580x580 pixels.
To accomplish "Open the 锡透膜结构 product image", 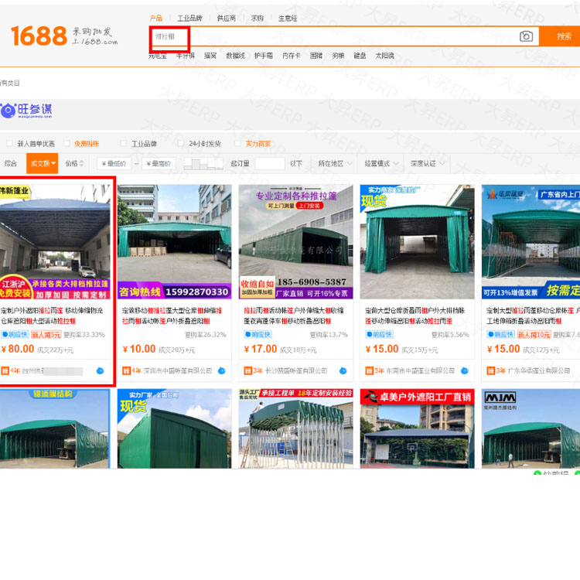I will click(55, 428).
